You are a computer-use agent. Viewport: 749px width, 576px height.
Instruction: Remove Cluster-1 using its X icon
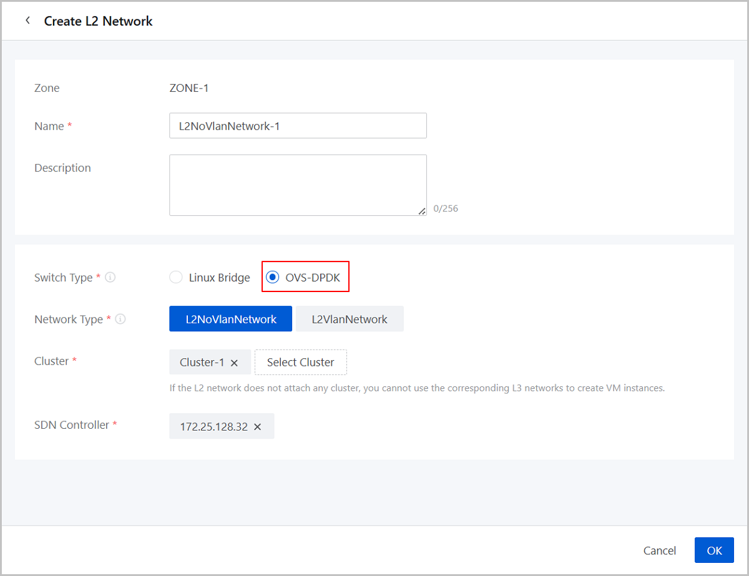point(235,363)
